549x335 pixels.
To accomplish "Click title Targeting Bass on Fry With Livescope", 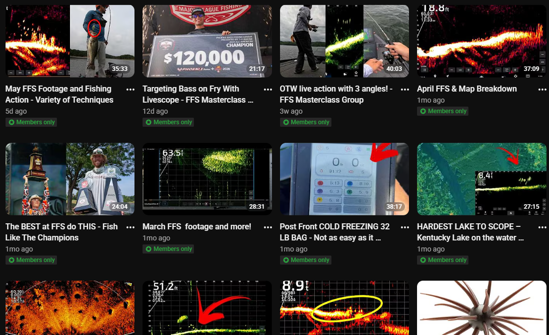I will [x=198, y=95].
